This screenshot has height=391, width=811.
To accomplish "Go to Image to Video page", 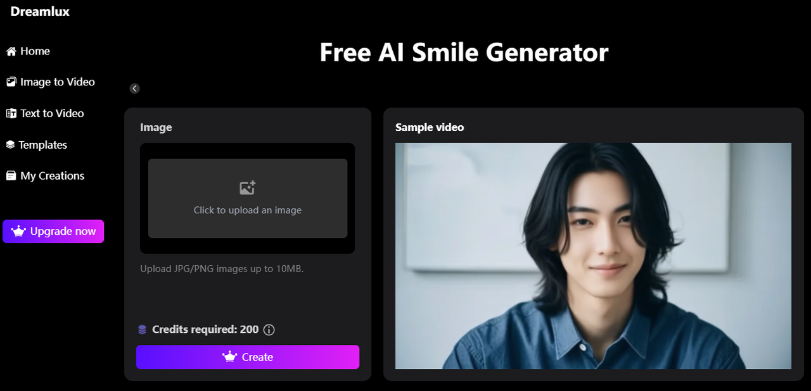I will 51,82.
